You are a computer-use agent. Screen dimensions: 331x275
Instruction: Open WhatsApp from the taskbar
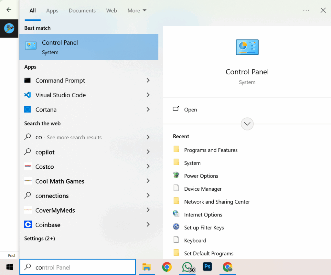(x=187, y=267)
